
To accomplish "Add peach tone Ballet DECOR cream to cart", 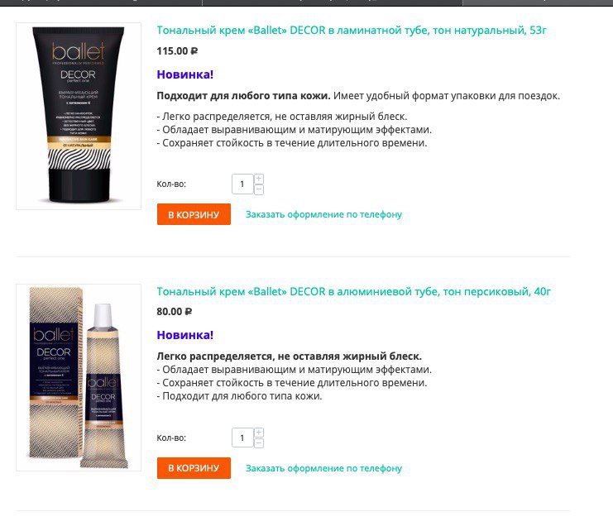I will [194, 468].
